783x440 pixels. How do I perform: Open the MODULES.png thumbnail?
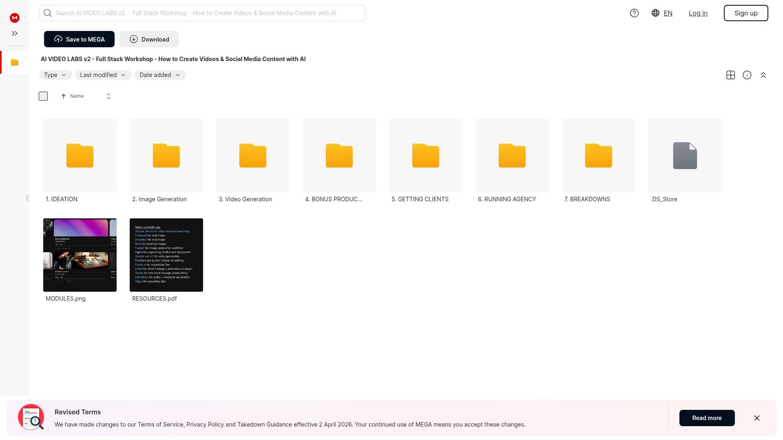(80, 255)
